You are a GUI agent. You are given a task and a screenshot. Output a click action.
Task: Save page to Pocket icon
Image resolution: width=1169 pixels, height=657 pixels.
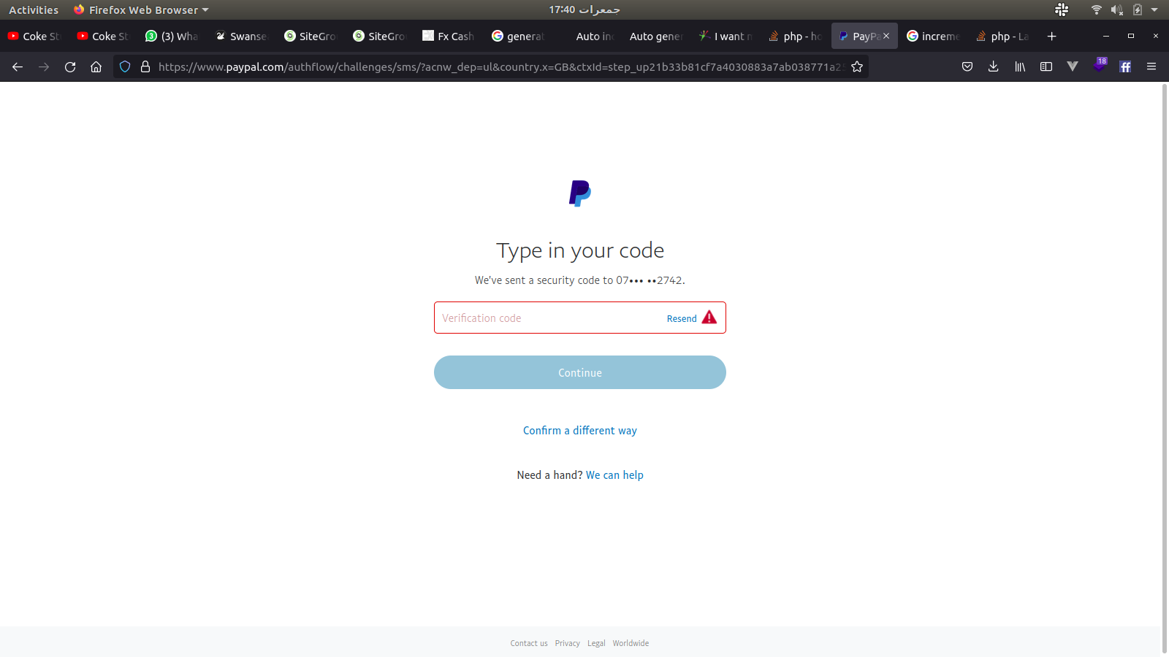tap(967, 67)
